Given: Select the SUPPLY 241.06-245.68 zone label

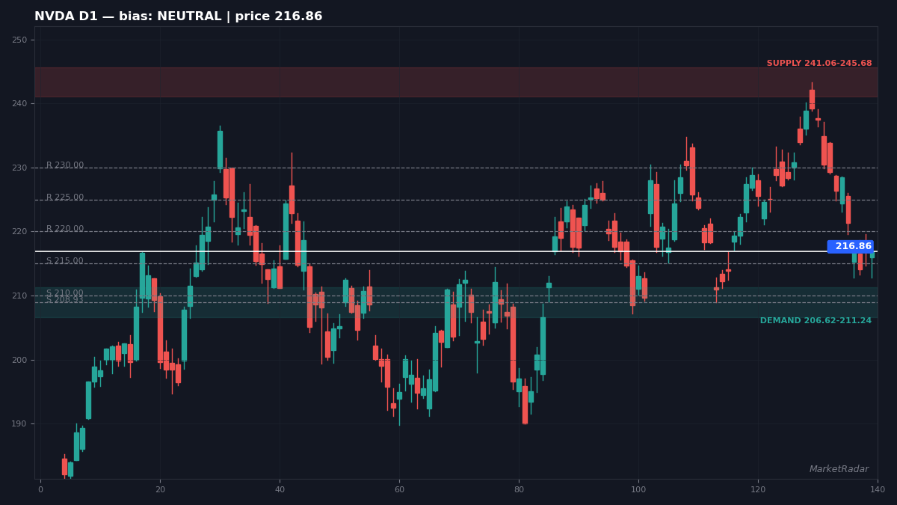Looking at the screenshot, I should pyautogui.click(x=819, y=64).
